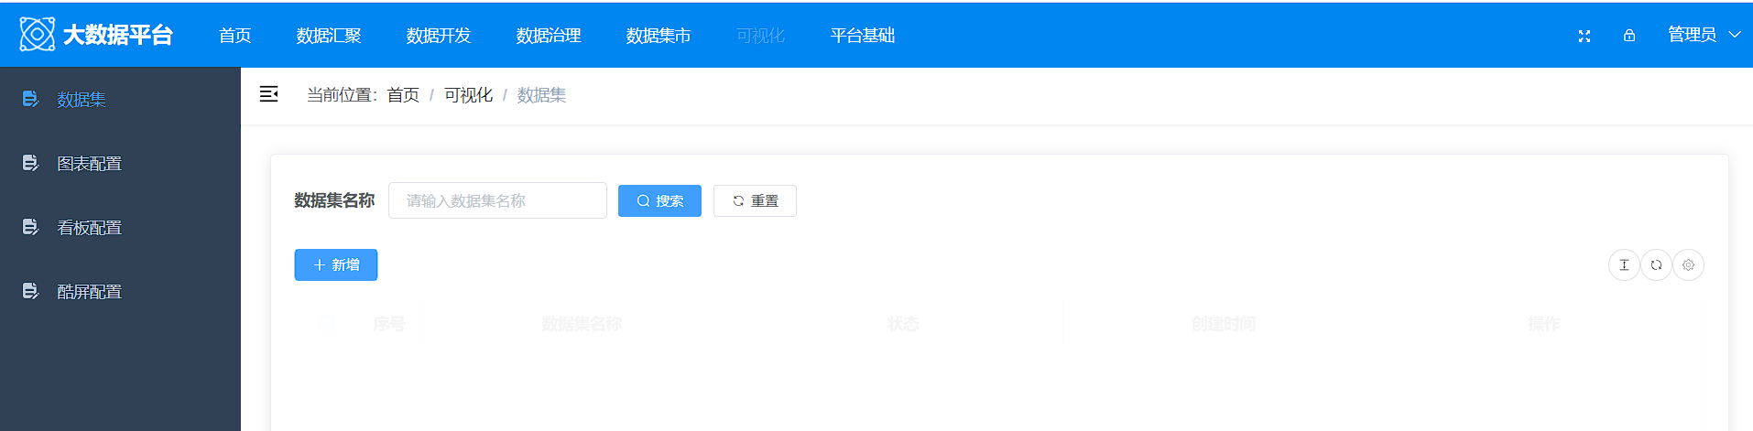Refresh the table with the circular arrows icon

[1656, 265]
